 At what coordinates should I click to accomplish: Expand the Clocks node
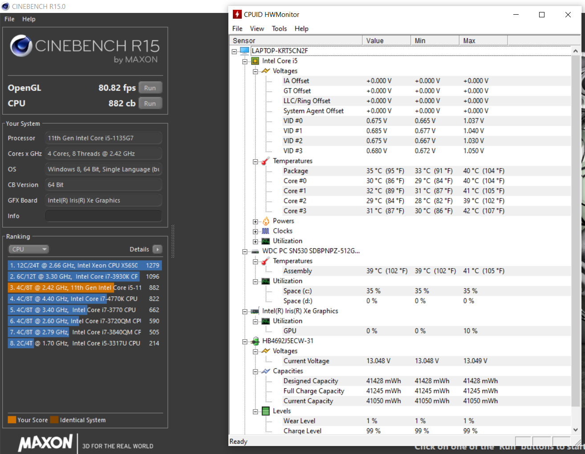[x=256, y=231]
